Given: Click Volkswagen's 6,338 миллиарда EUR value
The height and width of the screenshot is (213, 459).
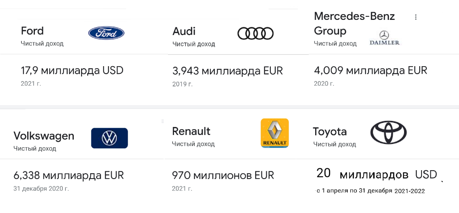Looking at the screenshot, I should (68, 176).
